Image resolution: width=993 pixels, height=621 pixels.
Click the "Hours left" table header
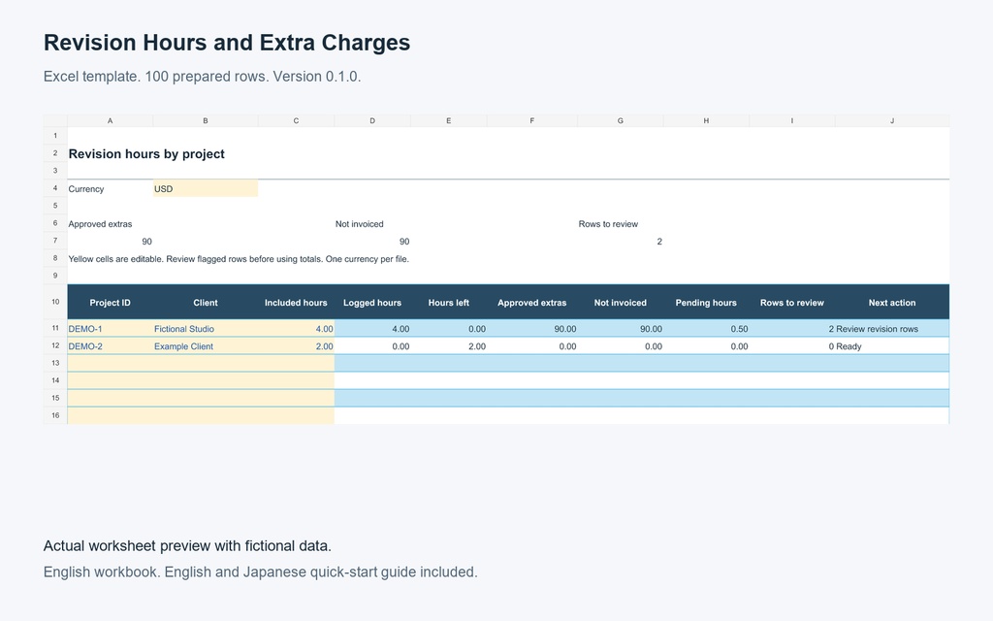pyautogui.click(x=448, y=303)
